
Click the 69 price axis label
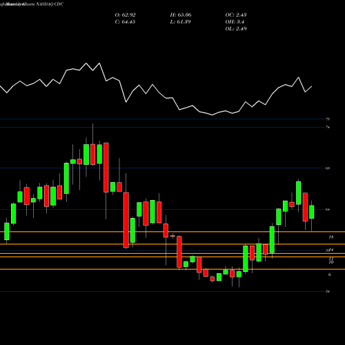(x=328, y=168)
